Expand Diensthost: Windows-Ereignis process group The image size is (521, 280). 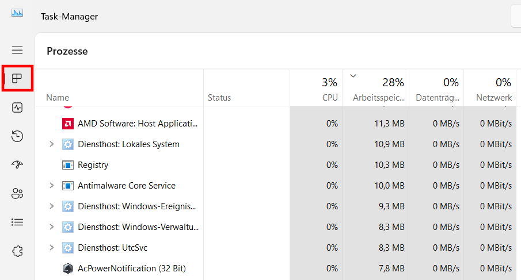(51, 206)
